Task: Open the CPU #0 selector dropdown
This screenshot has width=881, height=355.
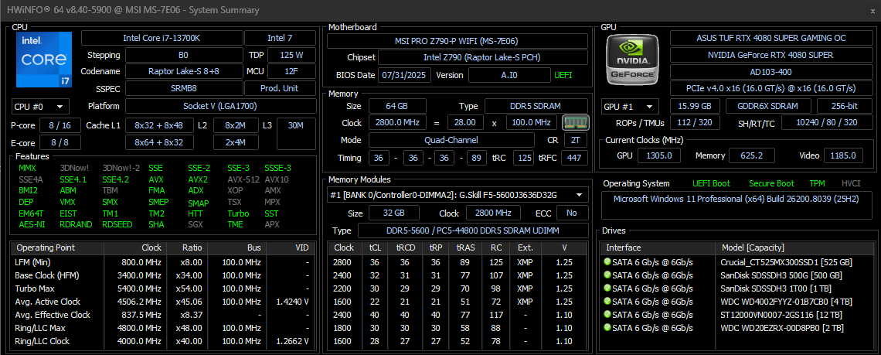Action: [40, 106]
